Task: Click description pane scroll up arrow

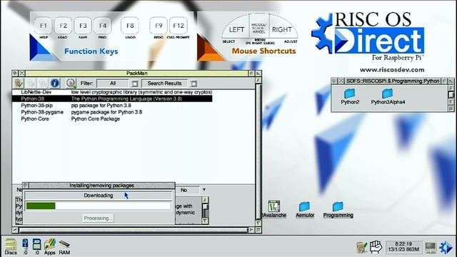Action: coord(205,200)
